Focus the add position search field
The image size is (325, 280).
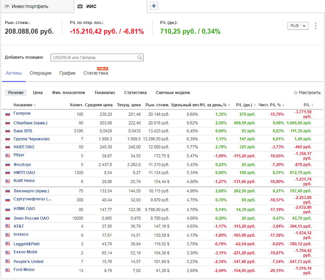click(97, 58)
